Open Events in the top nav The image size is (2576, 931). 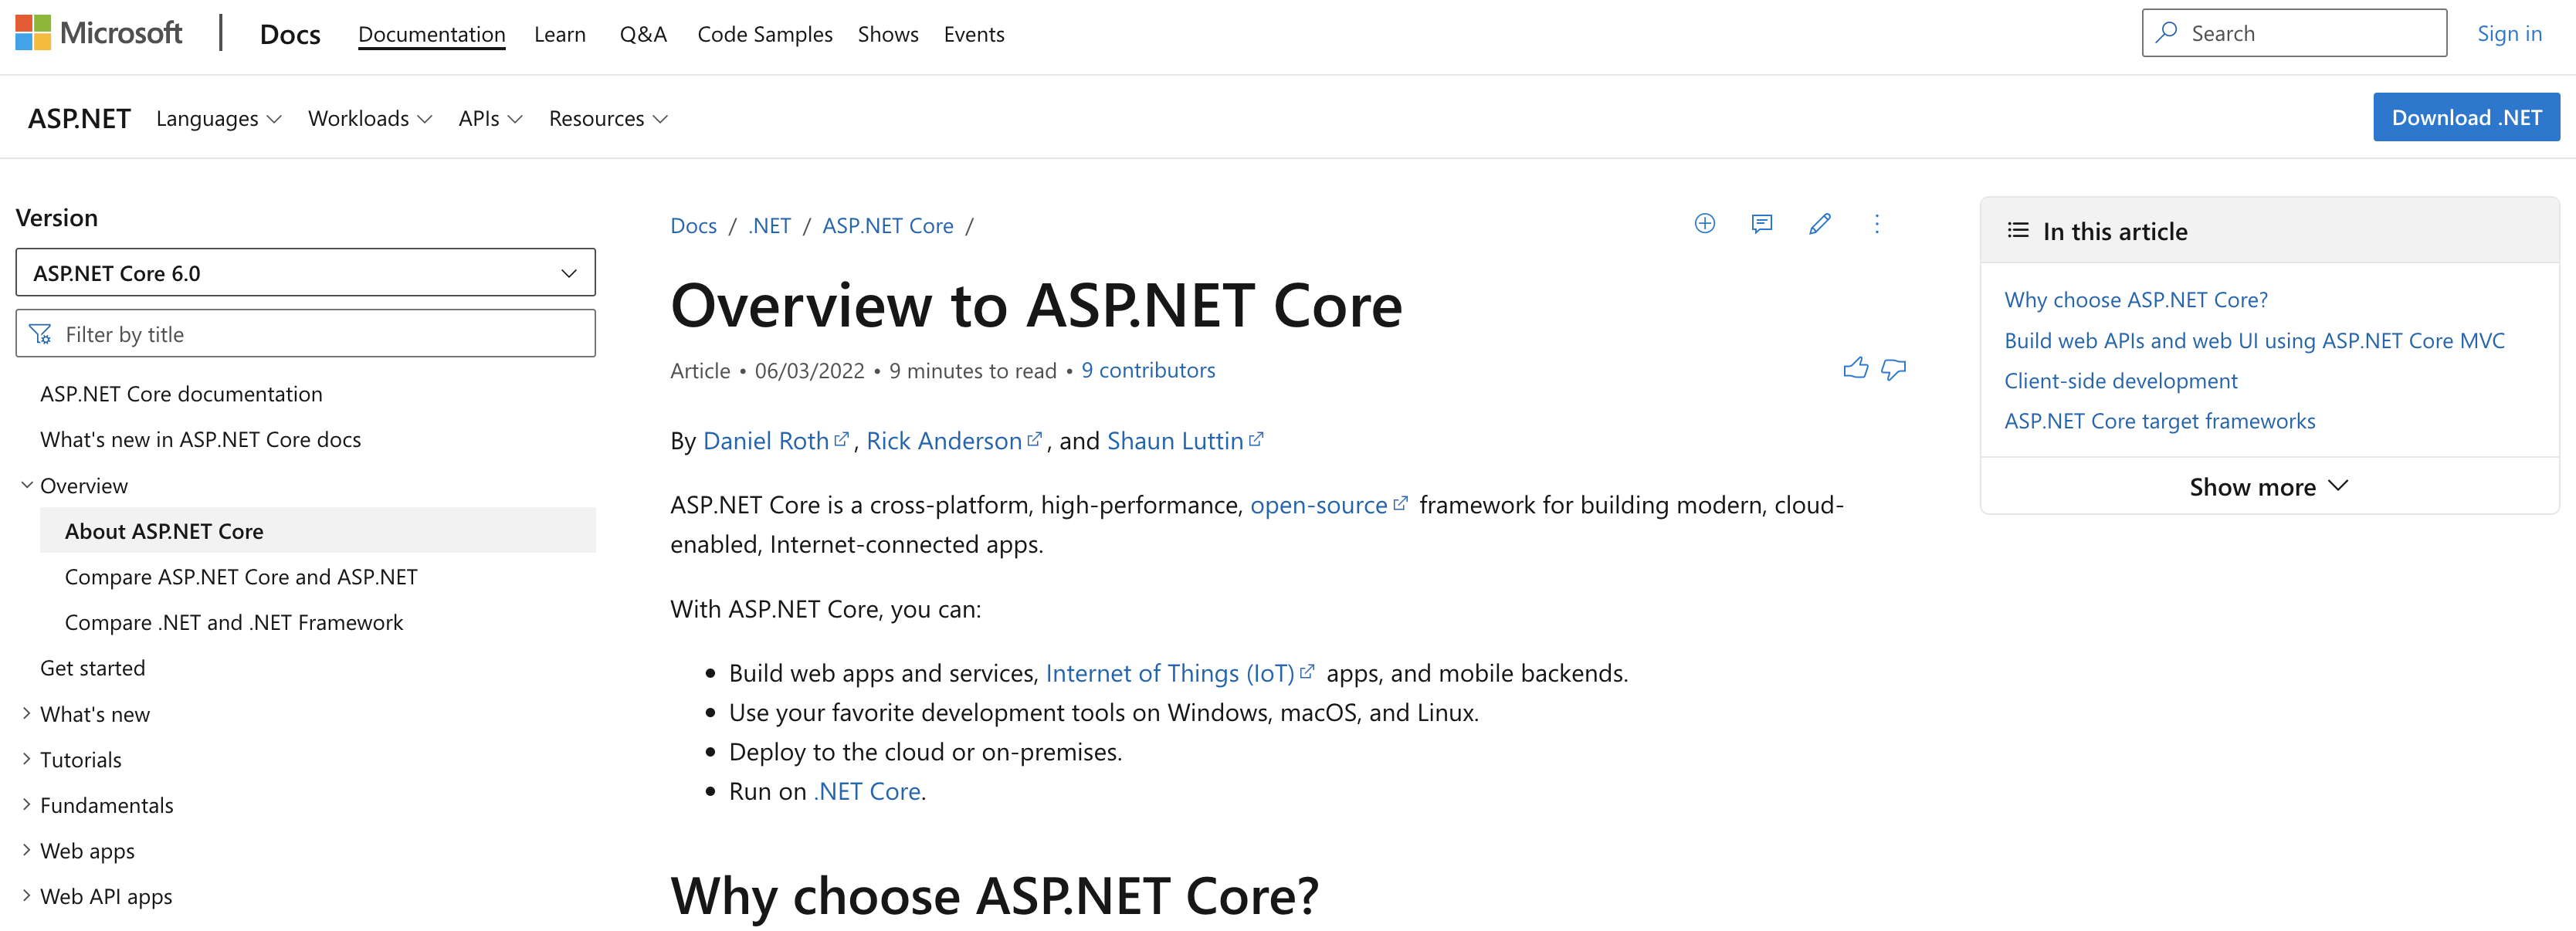974,34
